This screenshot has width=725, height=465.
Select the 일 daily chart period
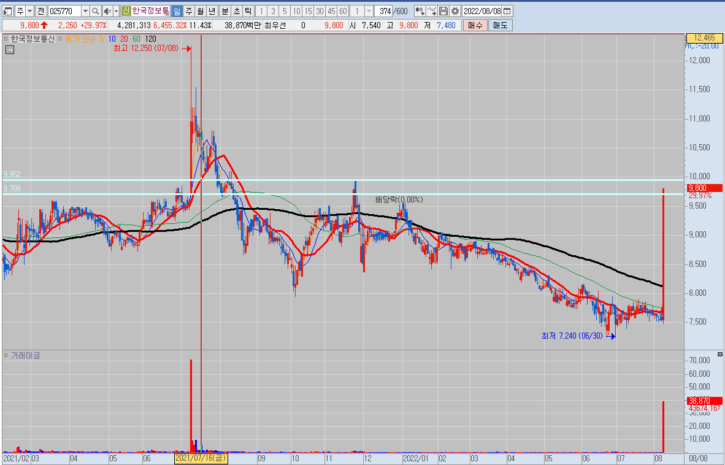pos(177,11)
